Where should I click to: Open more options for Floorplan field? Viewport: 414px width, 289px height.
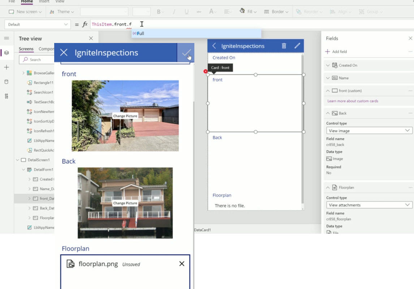tap(410, 187)
